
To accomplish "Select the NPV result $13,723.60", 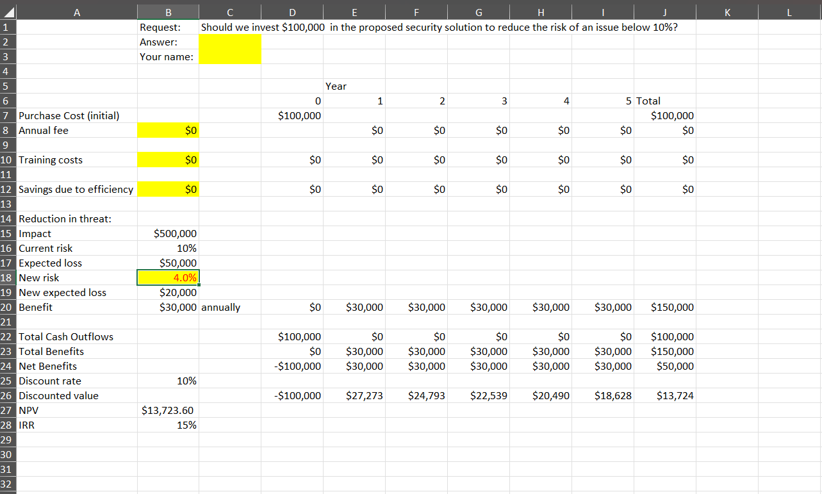I will pyautogui.click(x=168, y=411).
